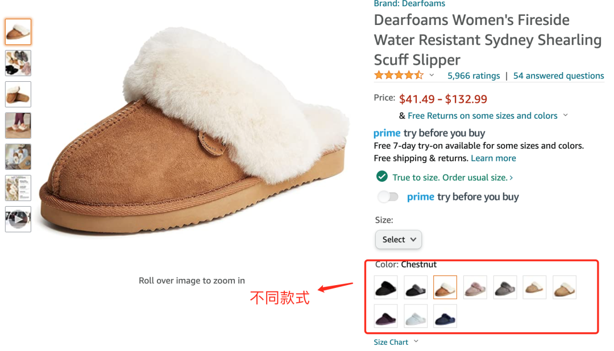
Task: View the slipper pair thumbnail
Action: (x=18, y=94)
